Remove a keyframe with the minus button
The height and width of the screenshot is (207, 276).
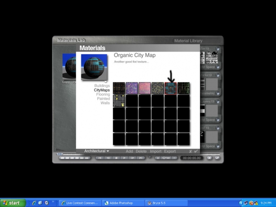[174, 158]
